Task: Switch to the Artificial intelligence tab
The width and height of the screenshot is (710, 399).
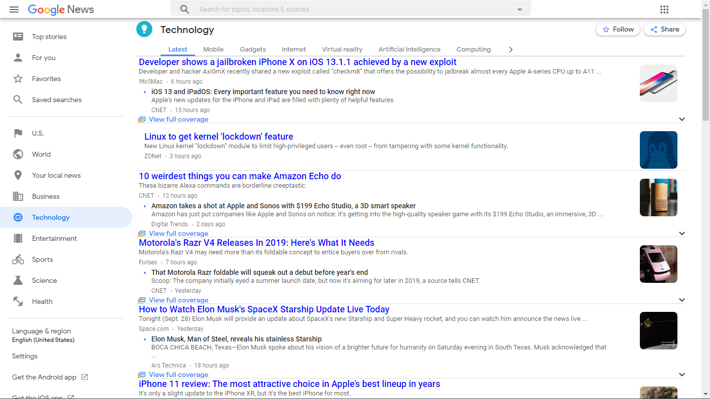Action: pyautogui.click(x=409, y=49)
